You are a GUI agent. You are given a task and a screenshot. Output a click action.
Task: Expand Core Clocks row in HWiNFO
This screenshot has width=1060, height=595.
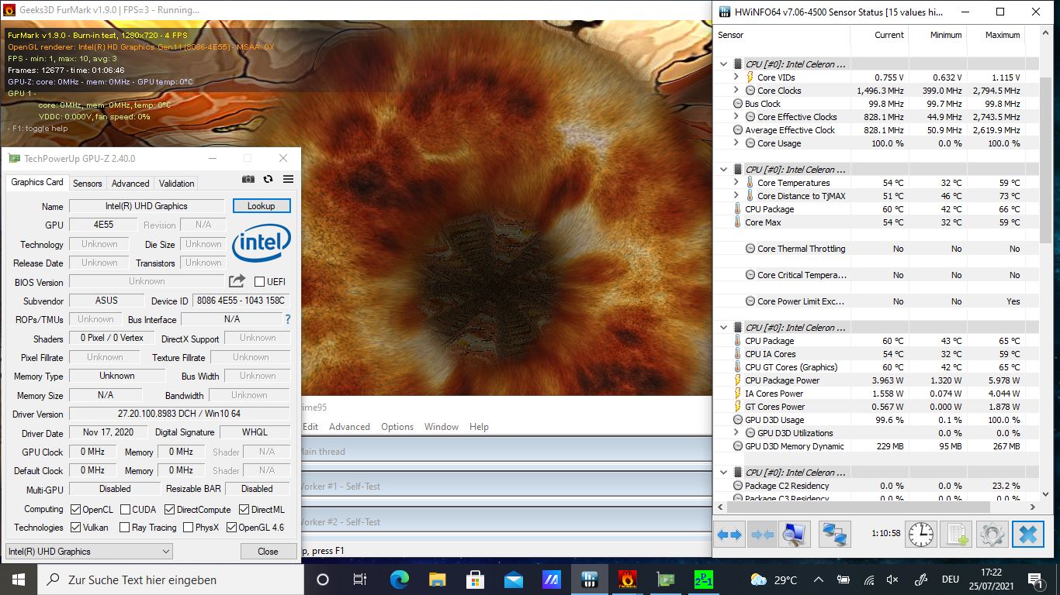coord(736,91)
